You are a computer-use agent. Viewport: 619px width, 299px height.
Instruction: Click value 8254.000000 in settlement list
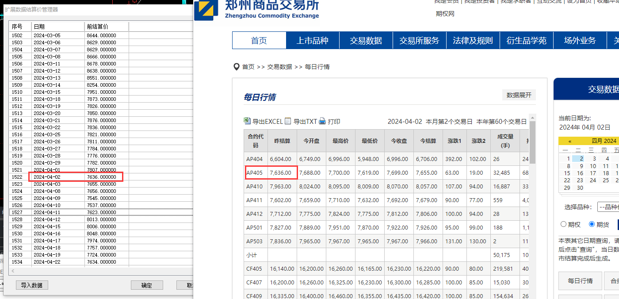101,85
